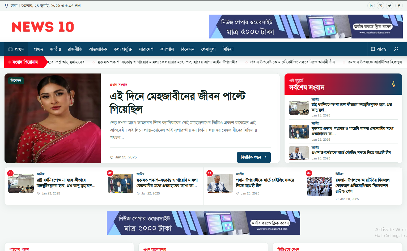
Task: Open the খেলাধুলা menu item
Action: tap(209, 49)
